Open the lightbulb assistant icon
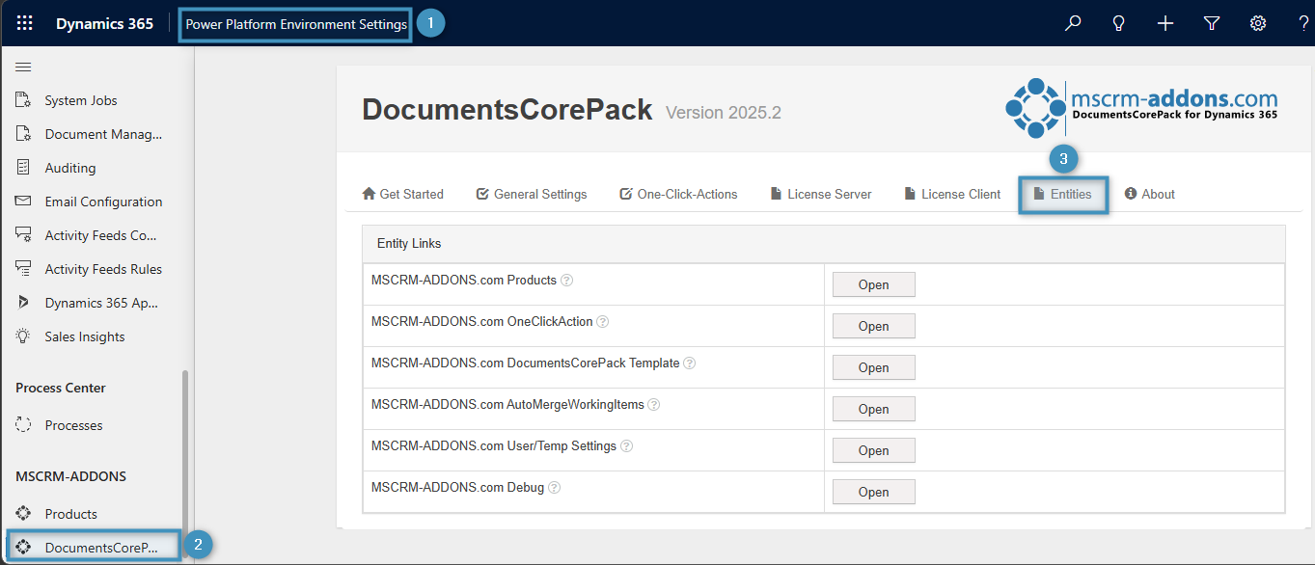The width and height of the screenshot is (1315, 565). pyautogui.click(x=1119, y=23)
